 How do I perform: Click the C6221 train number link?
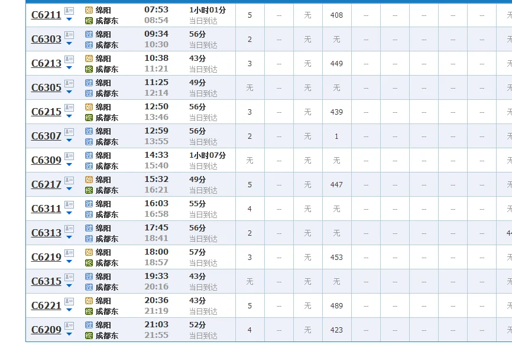pos(46,306)
